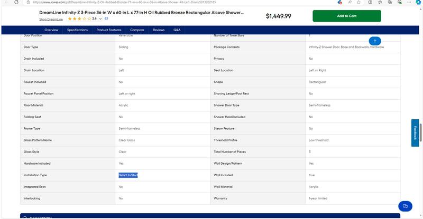Click the Drain Location label
The image size is (423, 219).
[34, 70]
